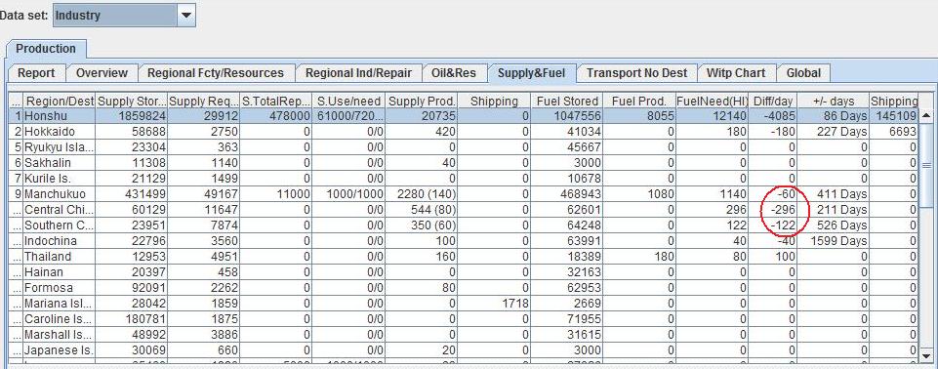The width and height of the screenshot is (938, 369).
Task: Click the Data set dropdown arrow
Action: point(186,16)
